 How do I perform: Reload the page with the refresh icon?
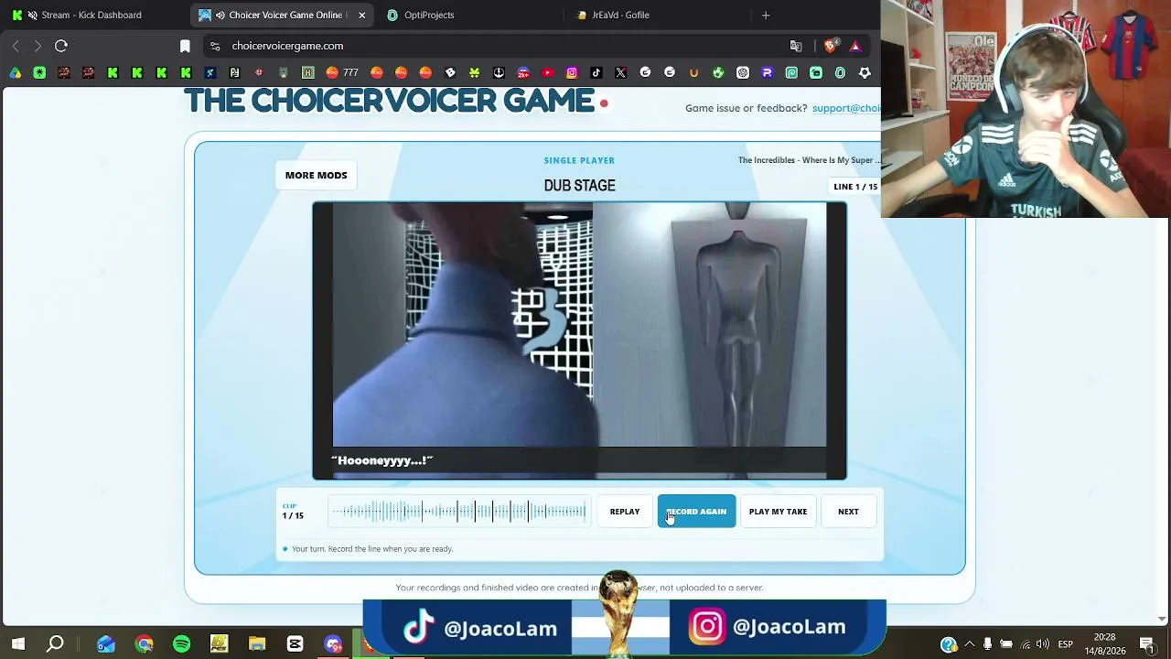coord(61,46)
